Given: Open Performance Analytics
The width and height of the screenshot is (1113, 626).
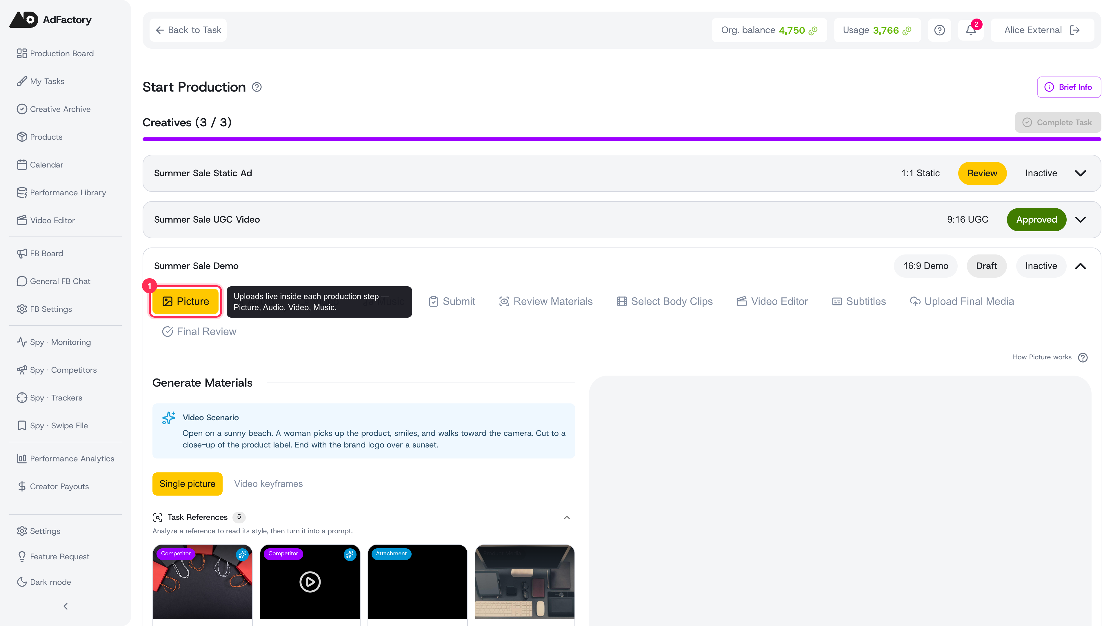Looking at the screenshot, I should click(65, 458).
